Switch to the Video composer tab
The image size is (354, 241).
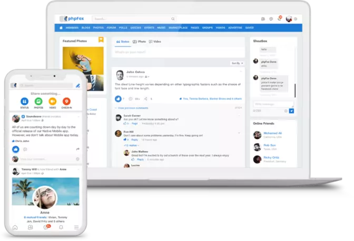pos(155,41)
